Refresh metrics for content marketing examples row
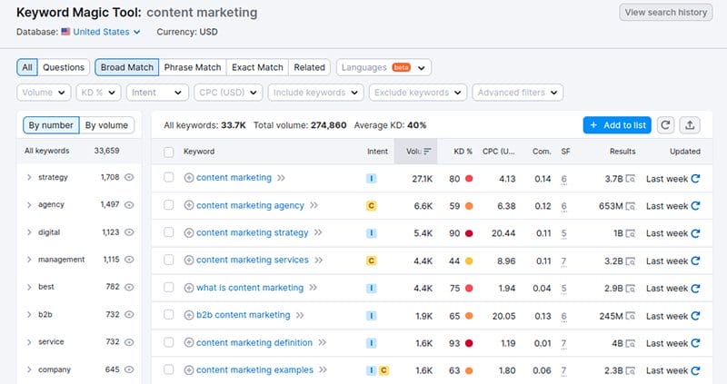727x384 pixels. (695, 370)
